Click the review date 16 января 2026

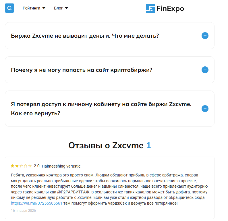[x=23, y=211]
